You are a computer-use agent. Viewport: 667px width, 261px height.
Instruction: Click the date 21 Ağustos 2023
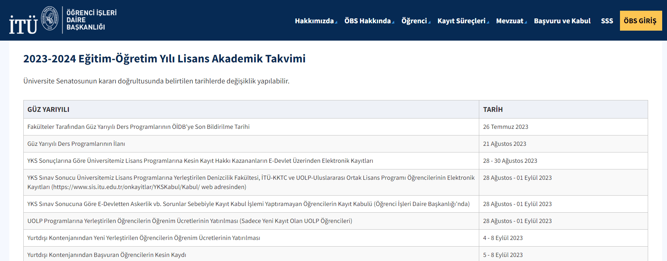click(x=504, y=144)
